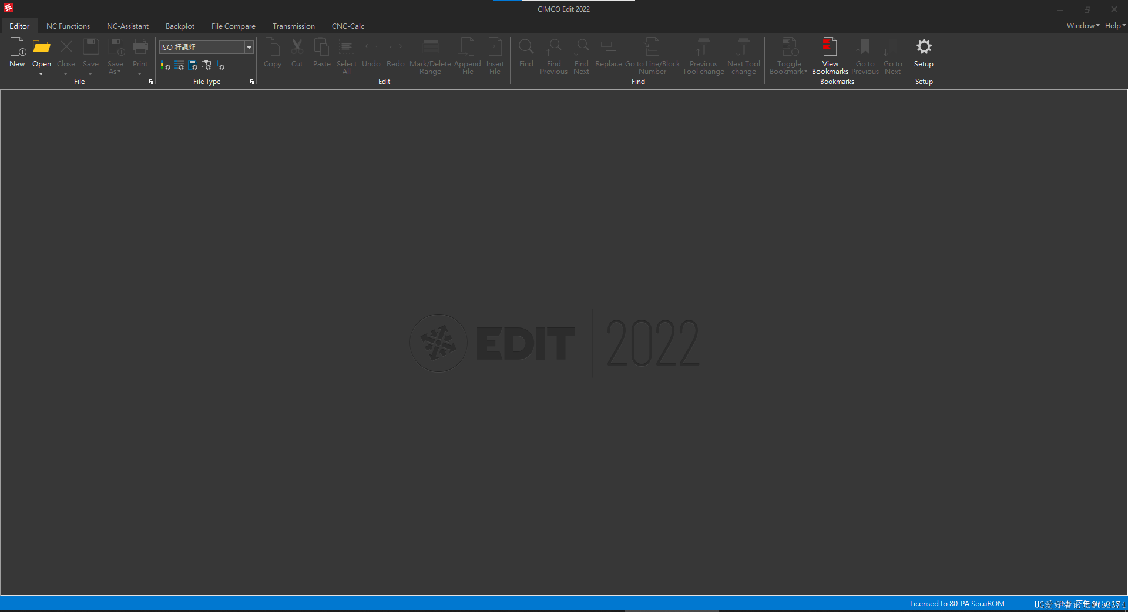Open the other file type settings plus-gear icon
Screen dimensions: 1128x612
220,65
